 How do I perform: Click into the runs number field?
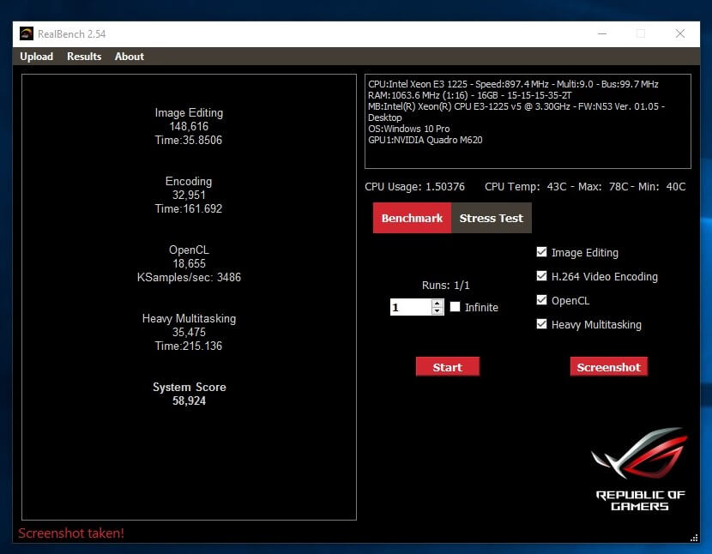[x=411, y=307]
